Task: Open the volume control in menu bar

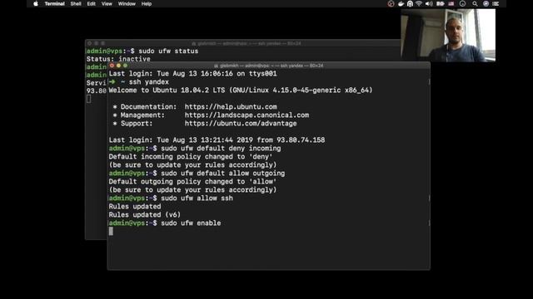Action: (429, 3)
